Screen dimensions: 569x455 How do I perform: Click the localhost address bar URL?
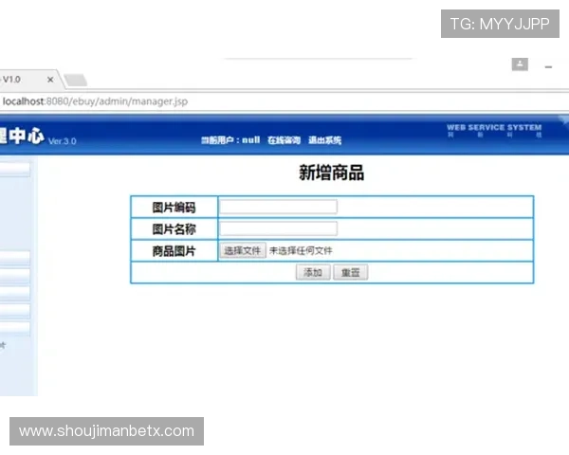[95, 101]
